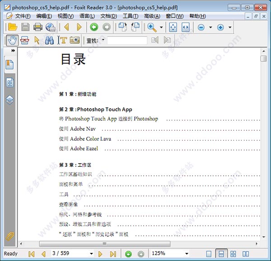Image resolution: width=271 pixels, height=261 pixels.
Task: Open the zoom-in tool dropdown arrow
Action: (161, 27)
